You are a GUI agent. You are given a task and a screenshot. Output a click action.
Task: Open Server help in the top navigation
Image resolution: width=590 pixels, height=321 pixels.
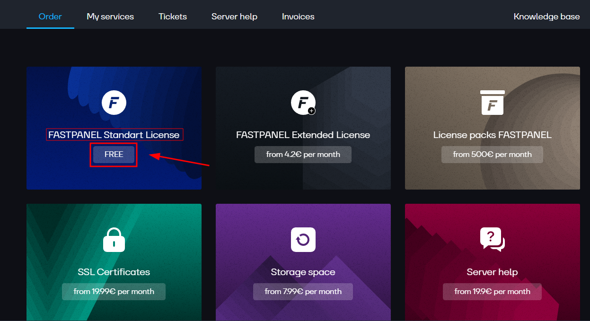pos(234,17)
